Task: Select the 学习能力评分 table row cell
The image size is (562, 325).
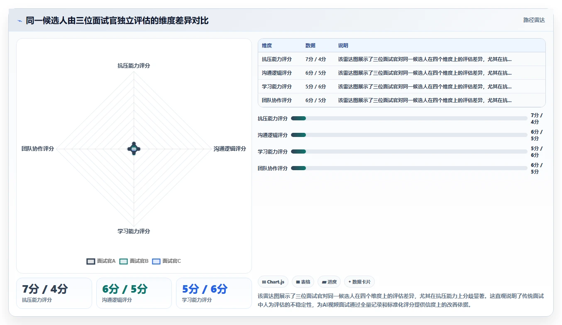Action: tap(277, 87)
